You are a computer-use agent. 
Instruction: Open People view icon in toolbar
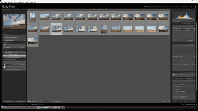(41, 101)
